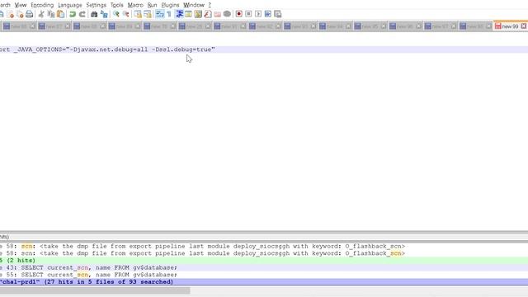Toggle the Monitoring eye icon
Screen dimensions: 528x297
pos(228,14)
